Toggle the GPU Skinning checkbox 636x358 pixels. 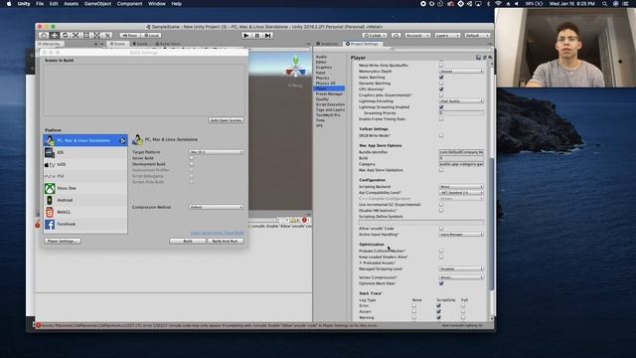click(441, 89)
